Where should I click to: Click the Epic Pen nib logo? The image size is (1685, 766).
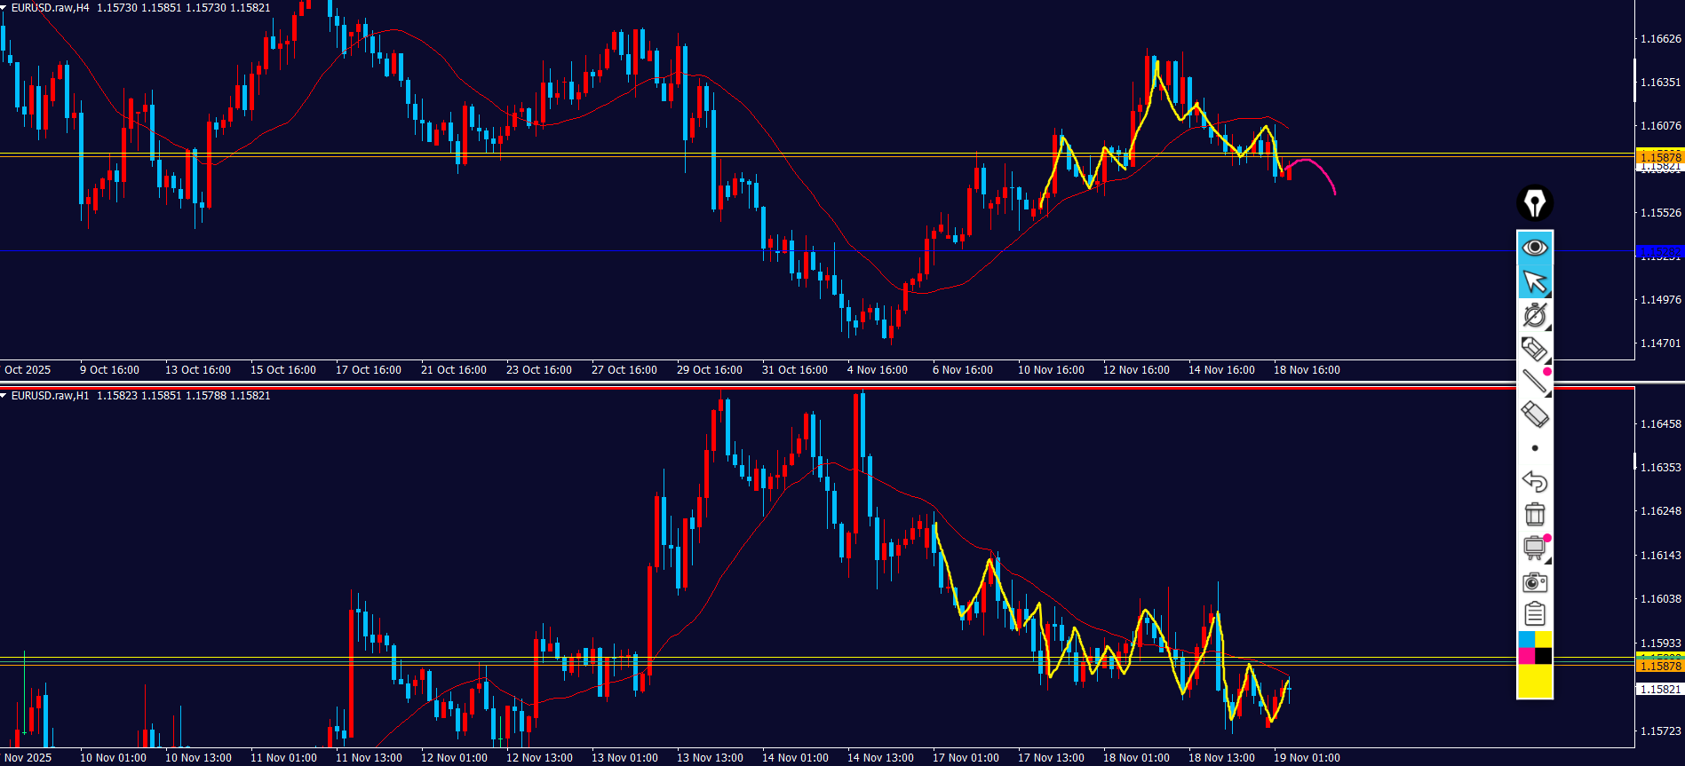[1534, 203]
